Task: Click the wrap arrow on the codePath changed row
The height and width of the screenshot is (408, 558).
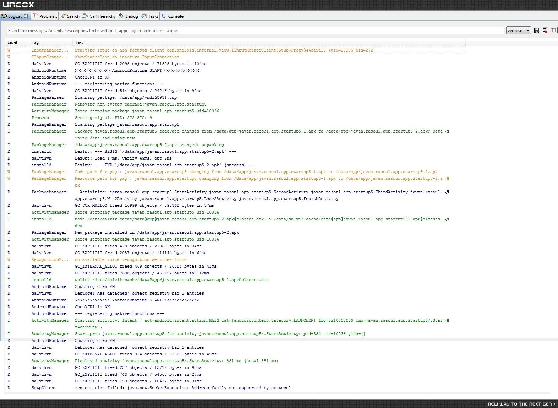Action: pos(447,131)
